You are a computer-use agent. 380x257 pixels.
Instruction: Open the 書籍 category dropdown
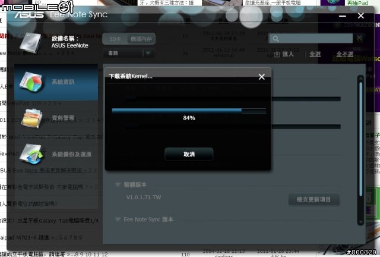(x=129, y=53)
